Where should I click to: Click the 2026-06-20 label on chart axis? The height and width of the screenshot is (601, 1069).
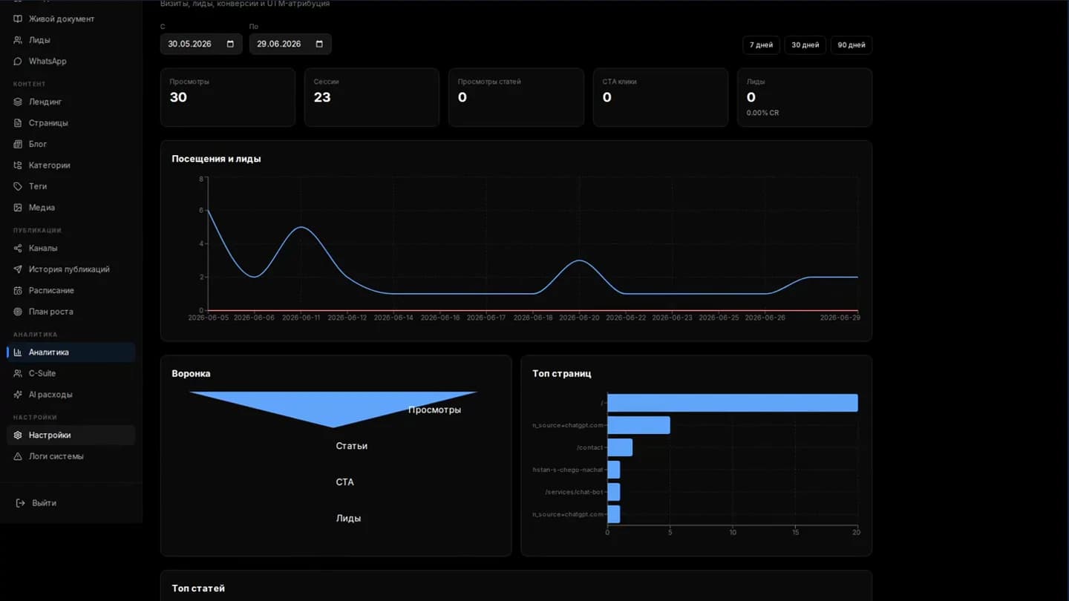pyautogui.click(x=579, y=318)
